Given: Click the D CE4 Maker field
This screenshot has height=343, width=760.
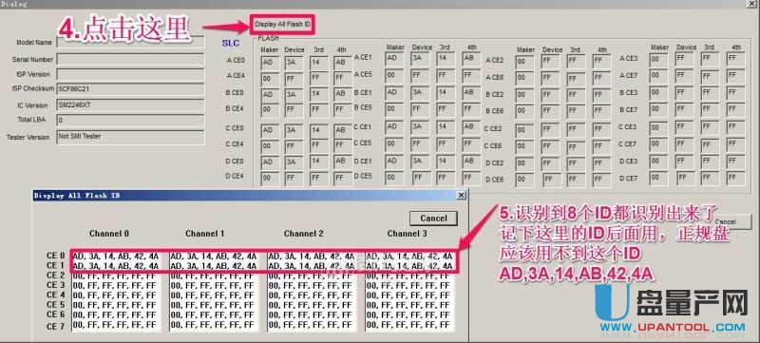Looking at the screenshot, I should (x=270, y=179).
